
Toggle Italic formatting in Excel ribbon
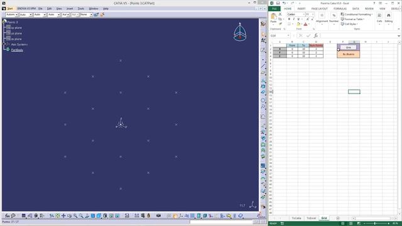pos(294,19)
